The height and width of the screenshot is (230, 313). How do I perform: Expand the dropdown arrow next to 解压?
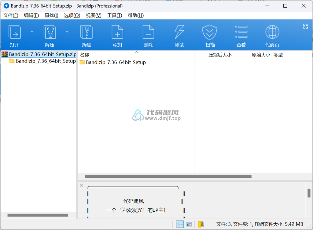coord(67,32)
